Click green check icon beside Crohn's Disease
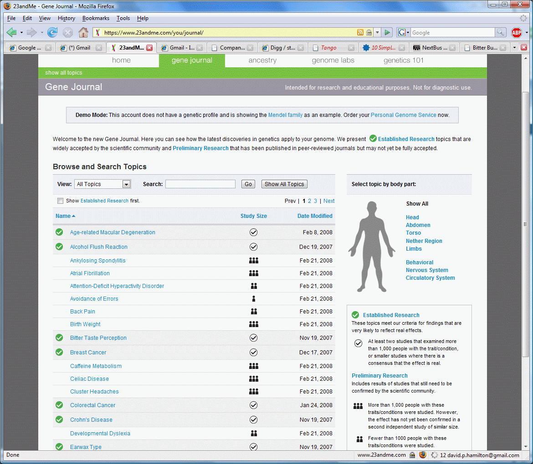Screen dimensions: 533x464 (x=59, y=419)
